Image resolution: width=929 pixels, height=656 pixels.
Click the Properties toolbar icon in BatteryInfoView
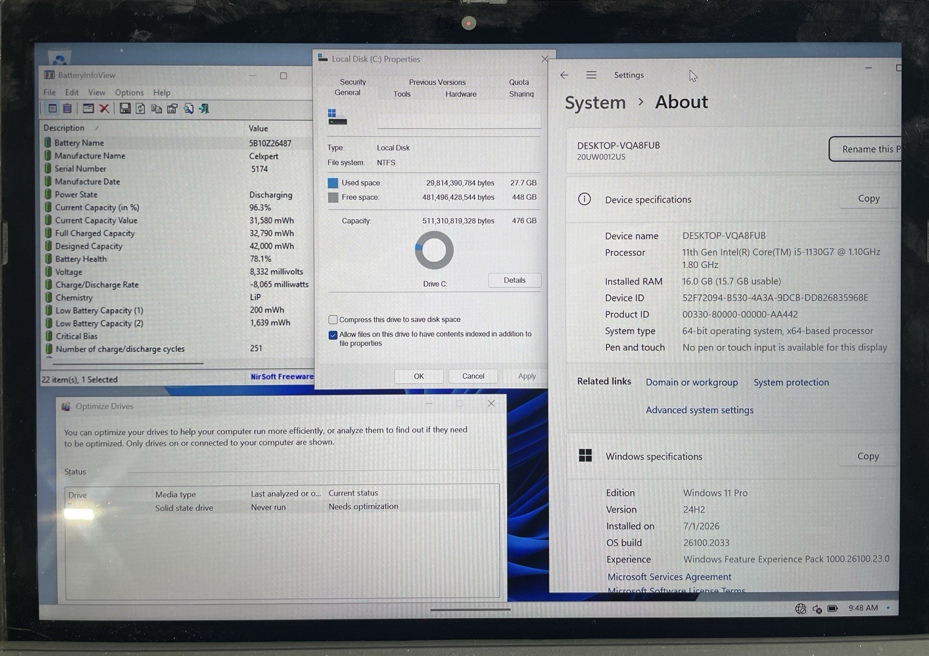tap(172, 109)
